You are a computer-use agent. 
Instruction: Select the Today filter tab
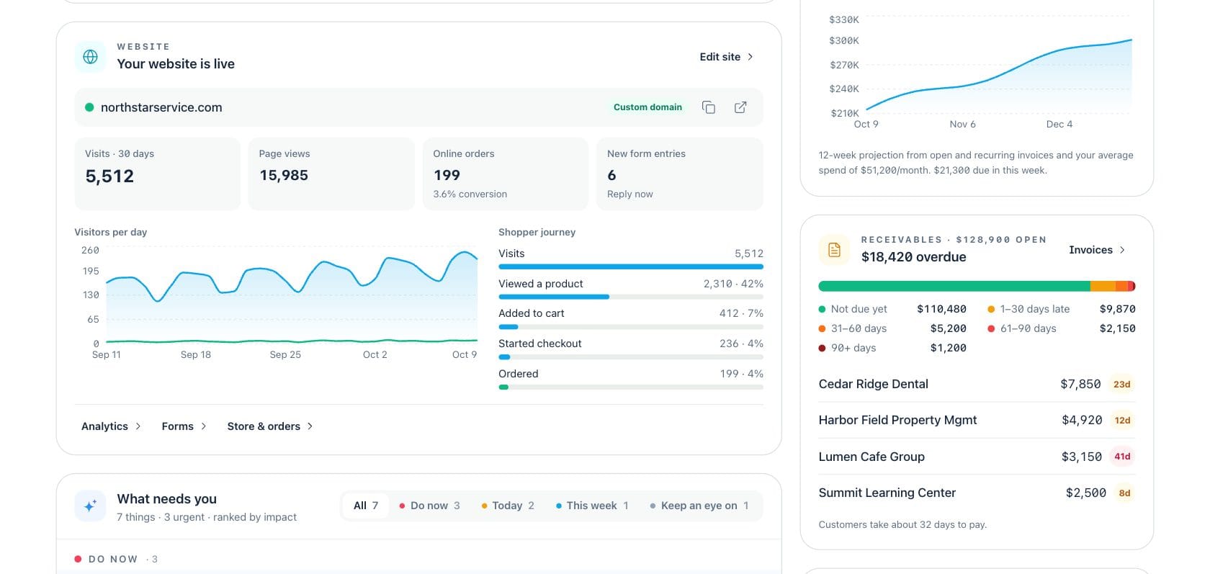[x=508, y=506]
